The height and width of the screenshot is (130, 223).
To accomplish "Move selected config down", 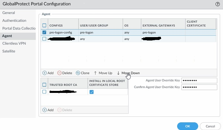I will (128, 73).
